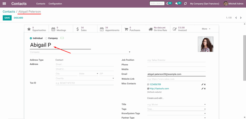Open the My Company (San Francisco) switcher
This screenshot has height=119, width=246.
point(205,4)
